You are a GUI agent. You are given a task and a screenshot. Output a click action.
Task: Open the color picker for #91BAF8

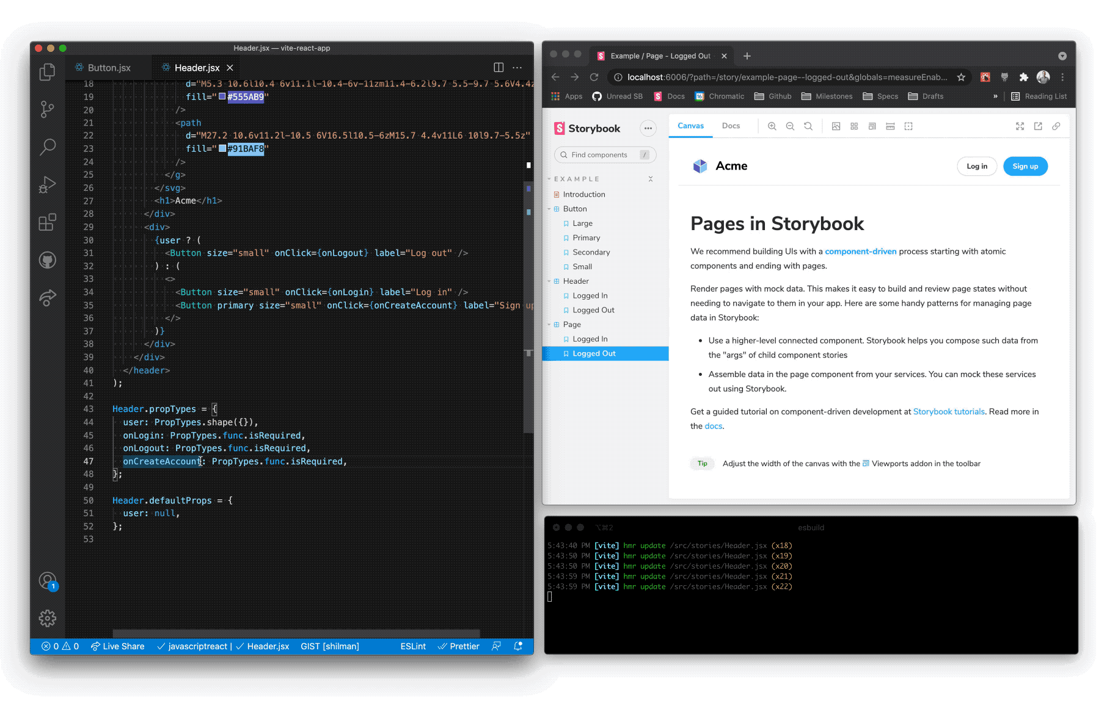pos(222,148)
